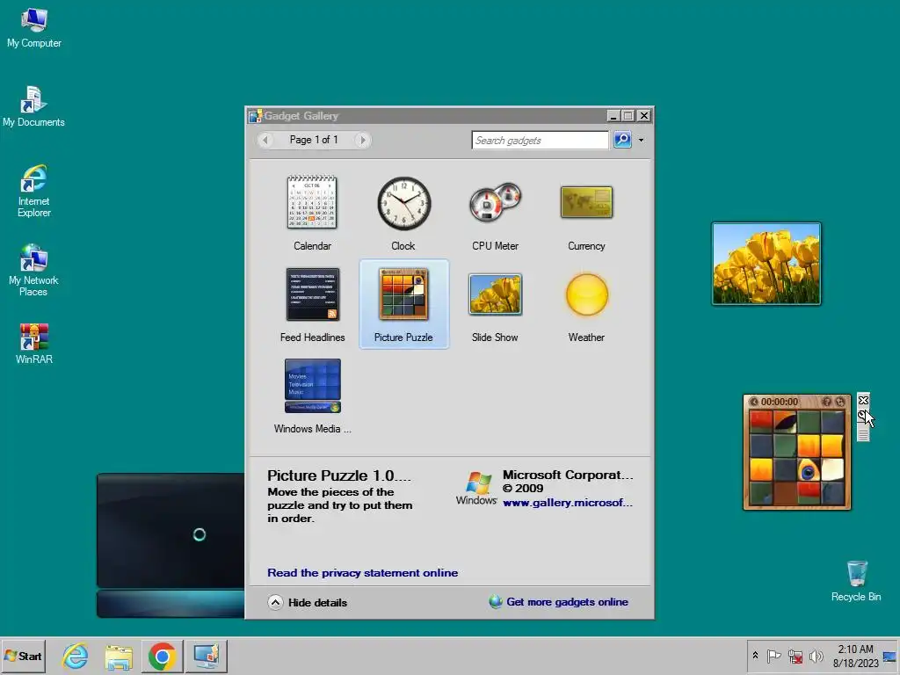
Task: Open My Computer desktop icon
Action: click(34, 27)
